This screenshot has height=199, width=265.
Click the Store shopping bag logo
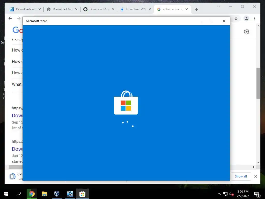pos(126,103)
